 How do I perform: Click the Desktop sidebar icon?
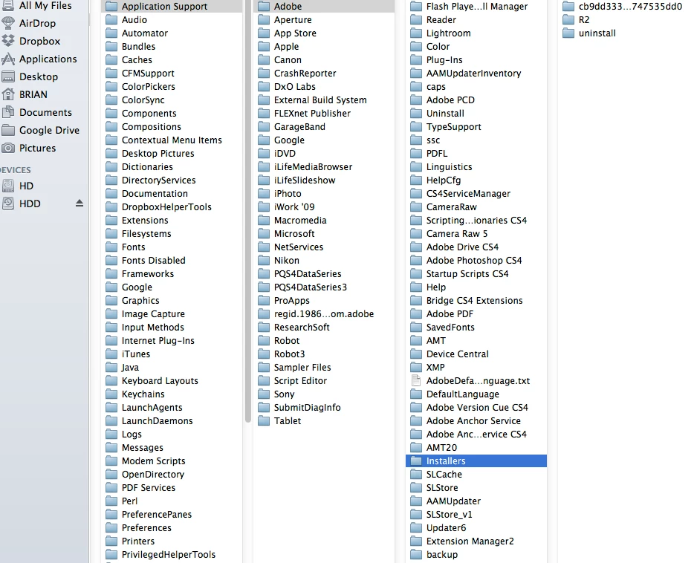pos(8,77)
